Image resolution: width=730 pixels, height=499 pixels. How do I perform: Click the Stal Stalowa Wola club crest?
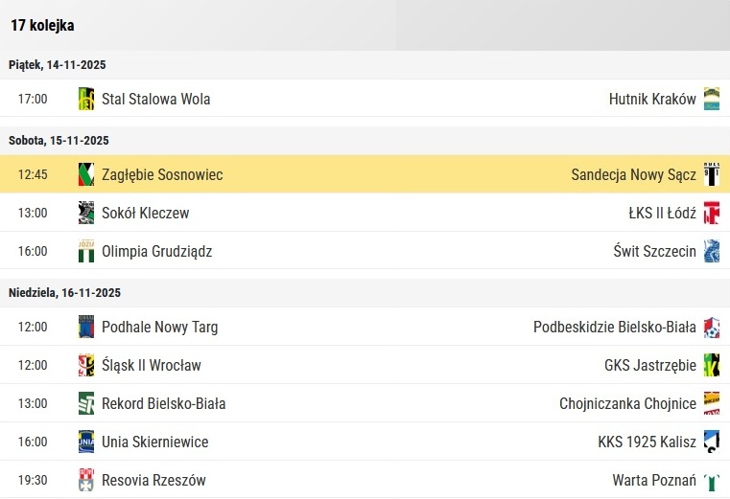86,99
